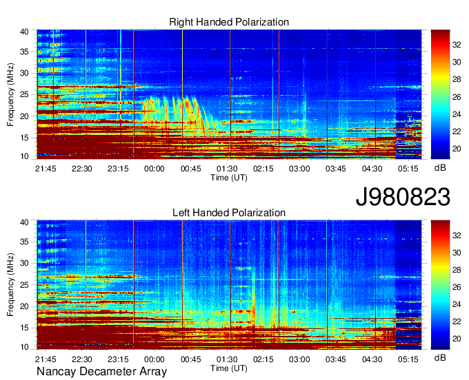This screenshot has height=380, width=469.
Task: Click the 26 dB tick on right-handed colorbar
Action: click(x=457, y=97)
